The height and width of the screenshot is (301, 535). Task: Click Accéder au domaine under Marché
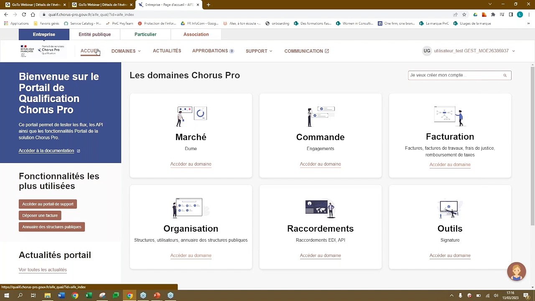pos(191,164)
